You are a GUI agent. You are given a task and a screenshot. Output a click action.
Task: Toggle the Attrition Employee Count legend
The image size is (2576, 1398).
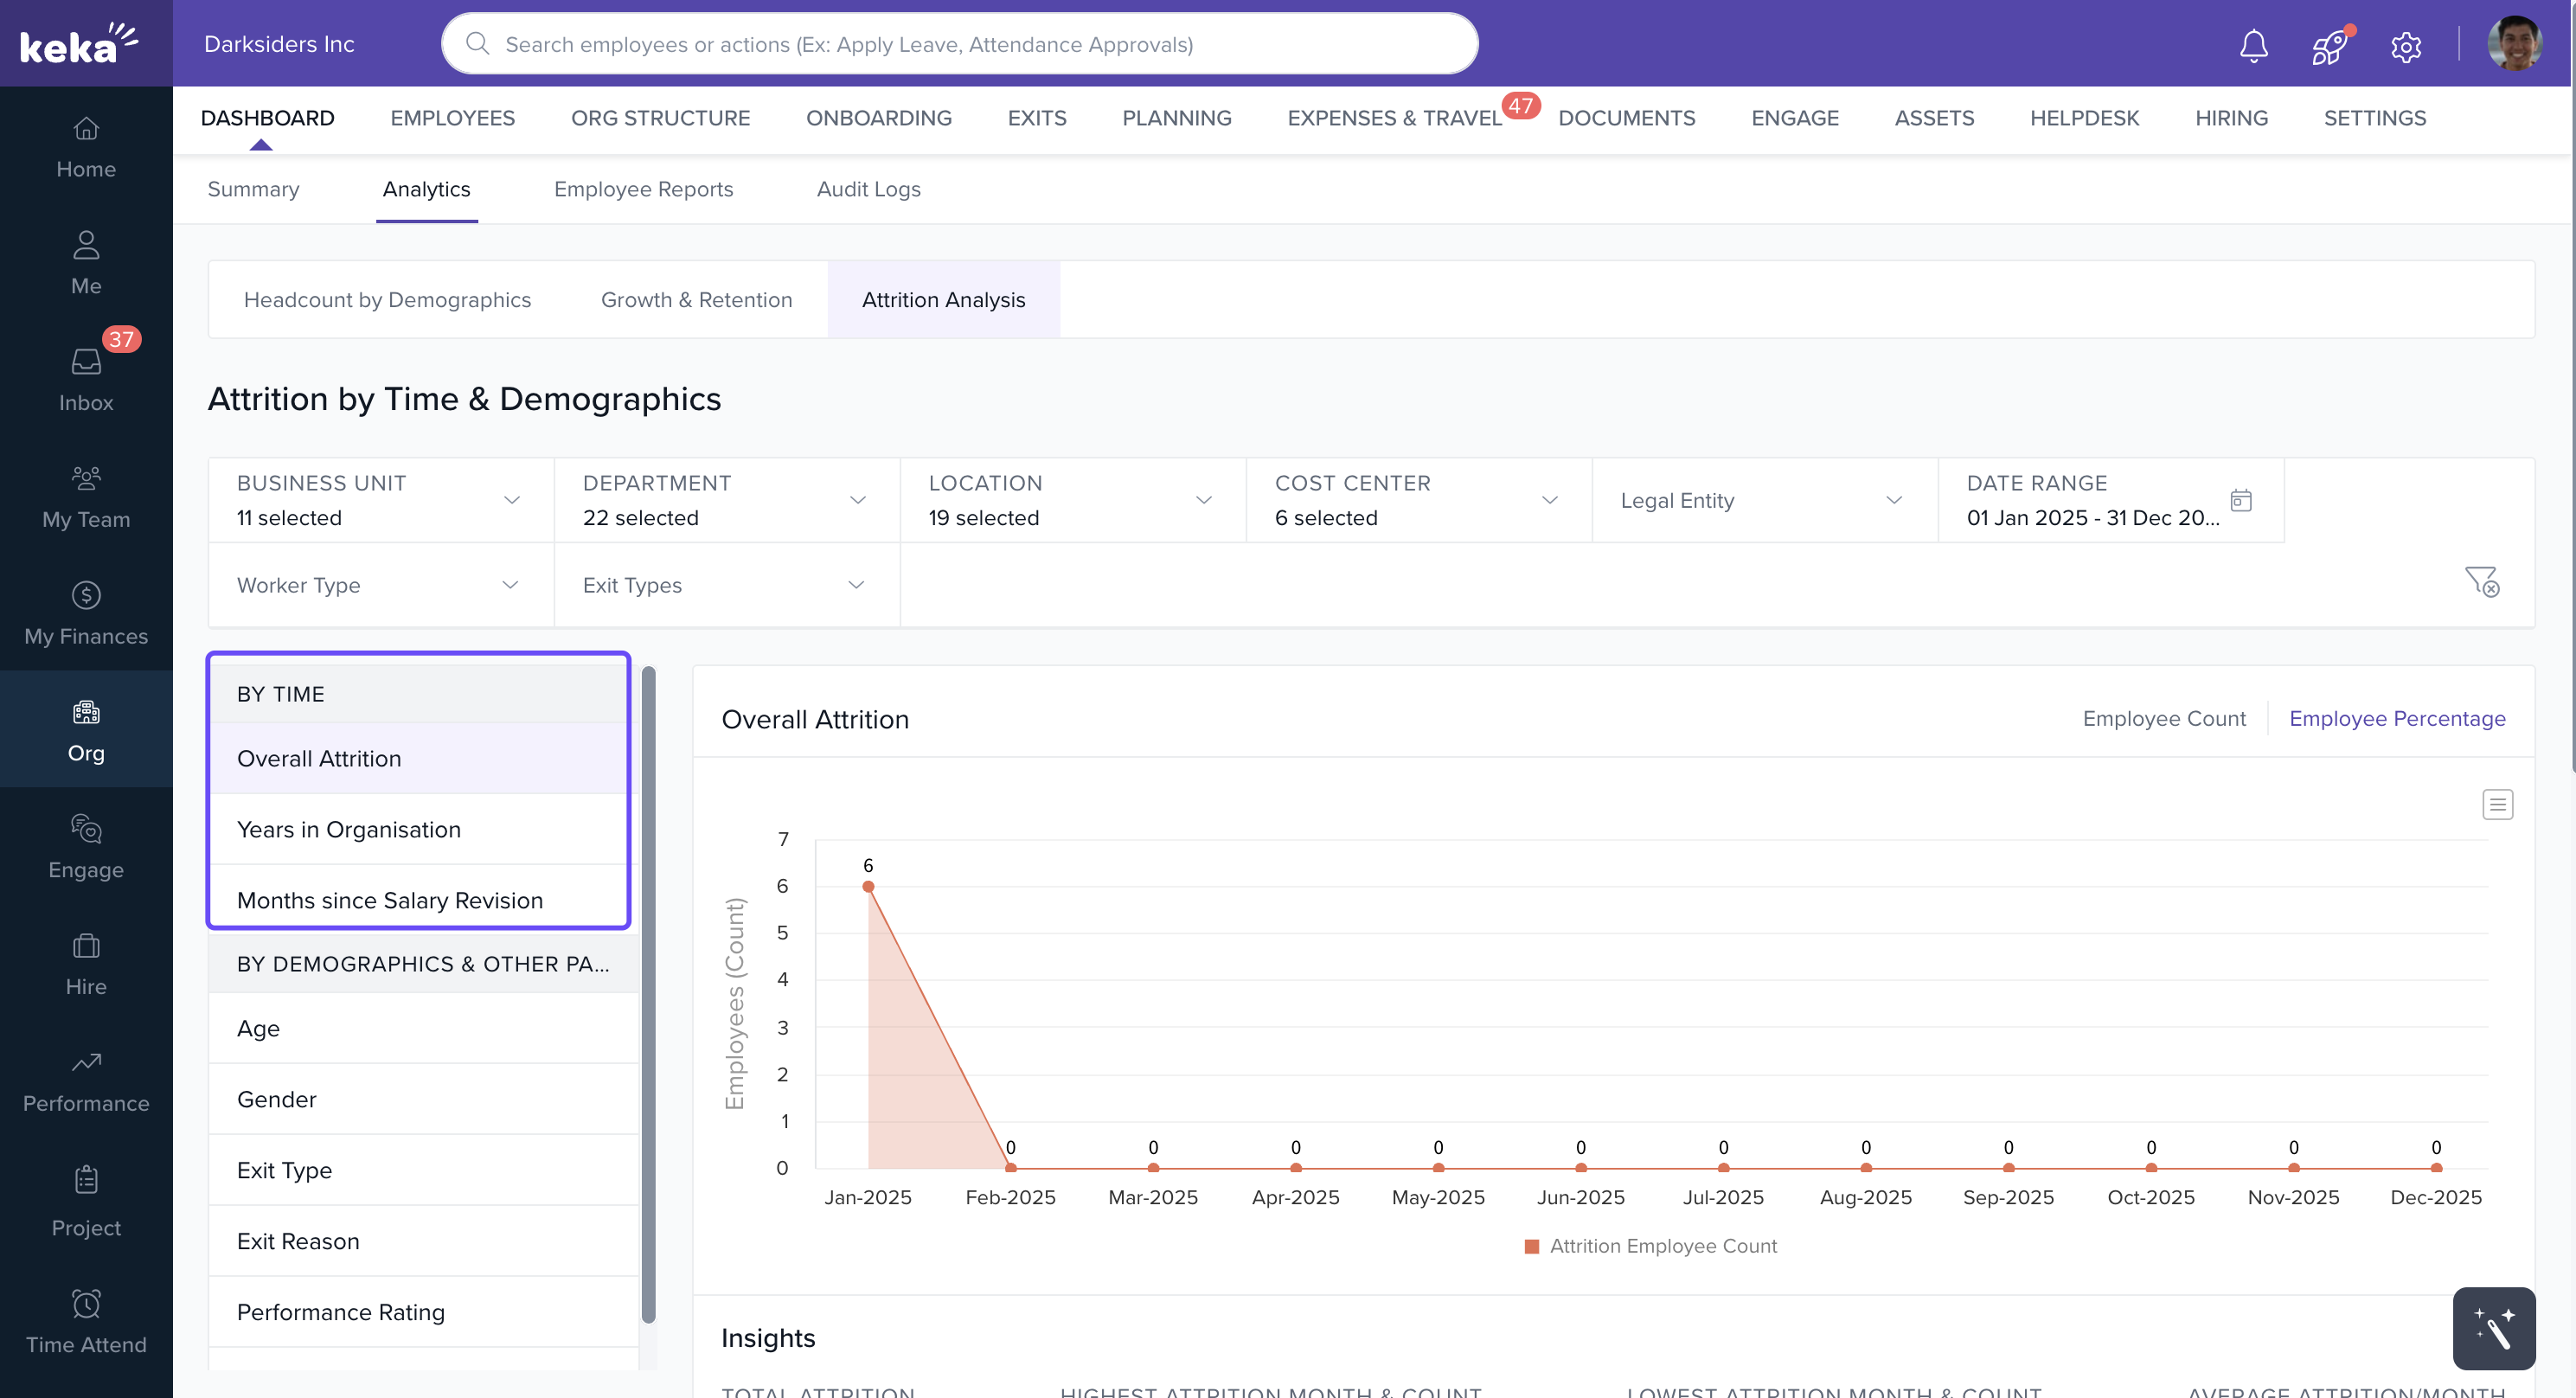coord(1650,1246)
